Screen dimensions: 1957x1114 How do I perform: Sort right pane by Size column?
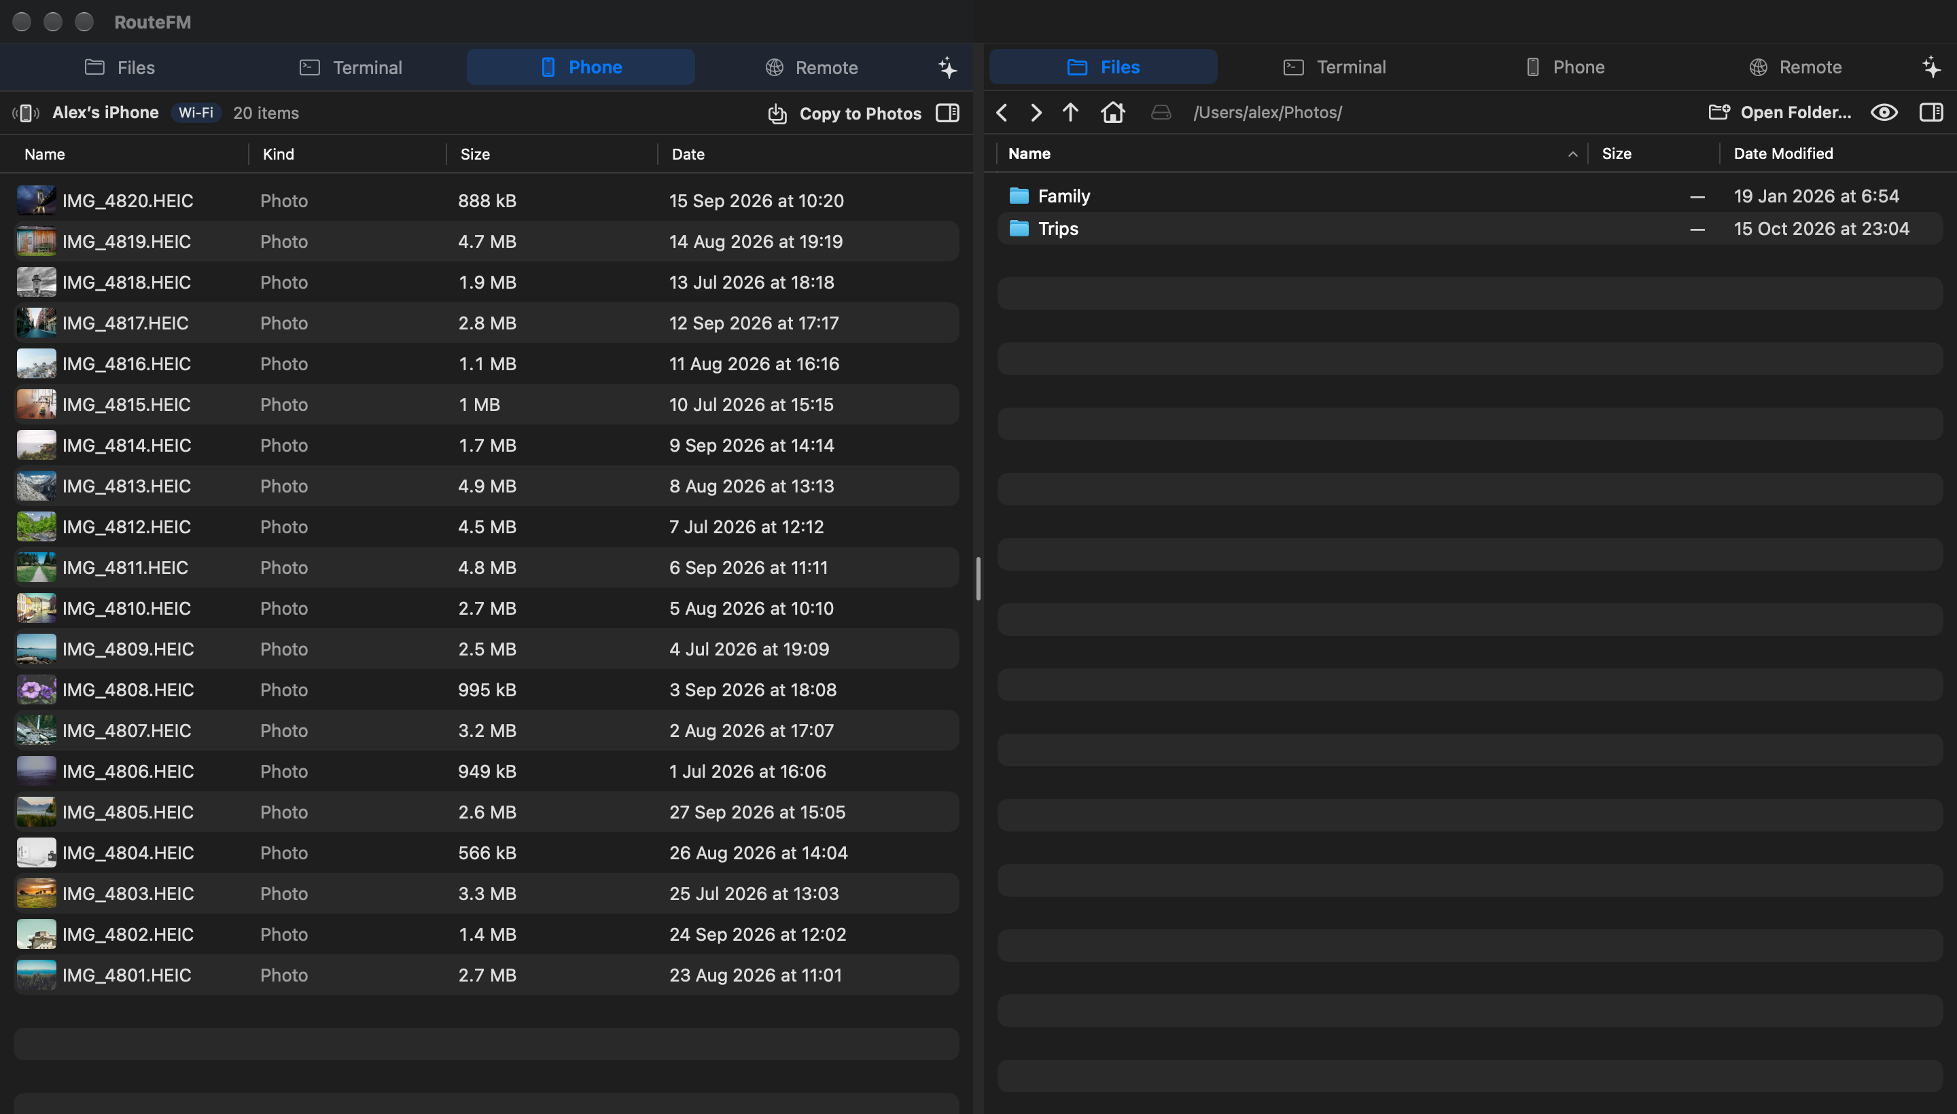(1653, 154)
